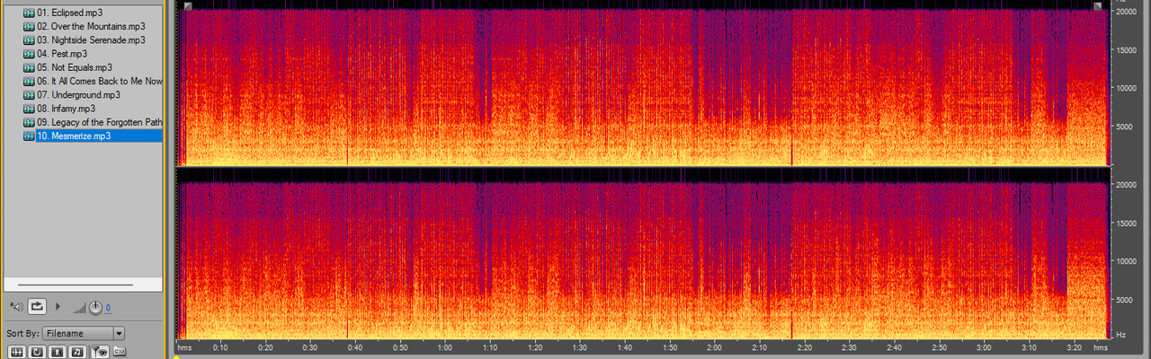The width and height of the screenshot is (1151, 359).
Task: Click the blue volume value 0
Action: [x=108, y=308]
